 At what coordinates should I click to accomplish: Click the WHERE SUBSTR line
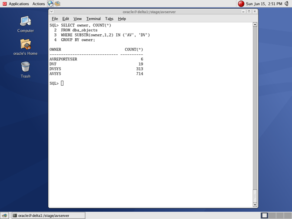(x=105, y=35)
